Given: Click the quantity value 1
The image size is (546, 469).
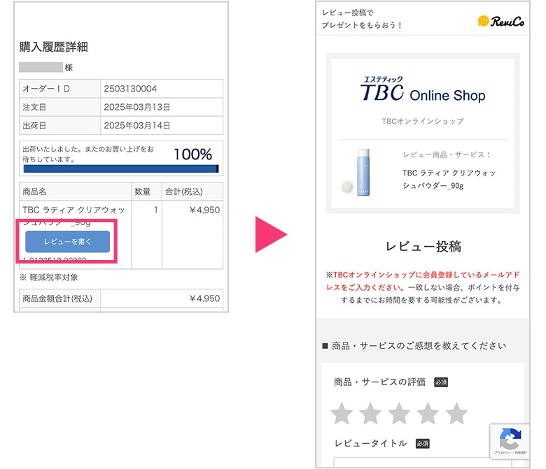Looking at the screenshot, I should 155,210.
